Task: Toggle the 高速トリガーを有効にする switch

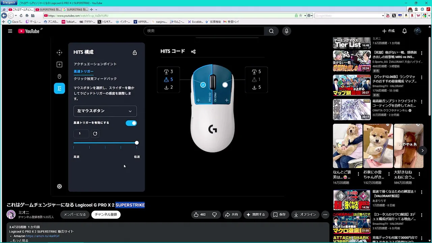Action: point(131,123)
